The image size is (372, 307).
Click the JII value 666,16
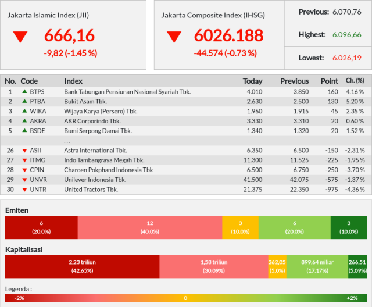click(x=70, y=35)
